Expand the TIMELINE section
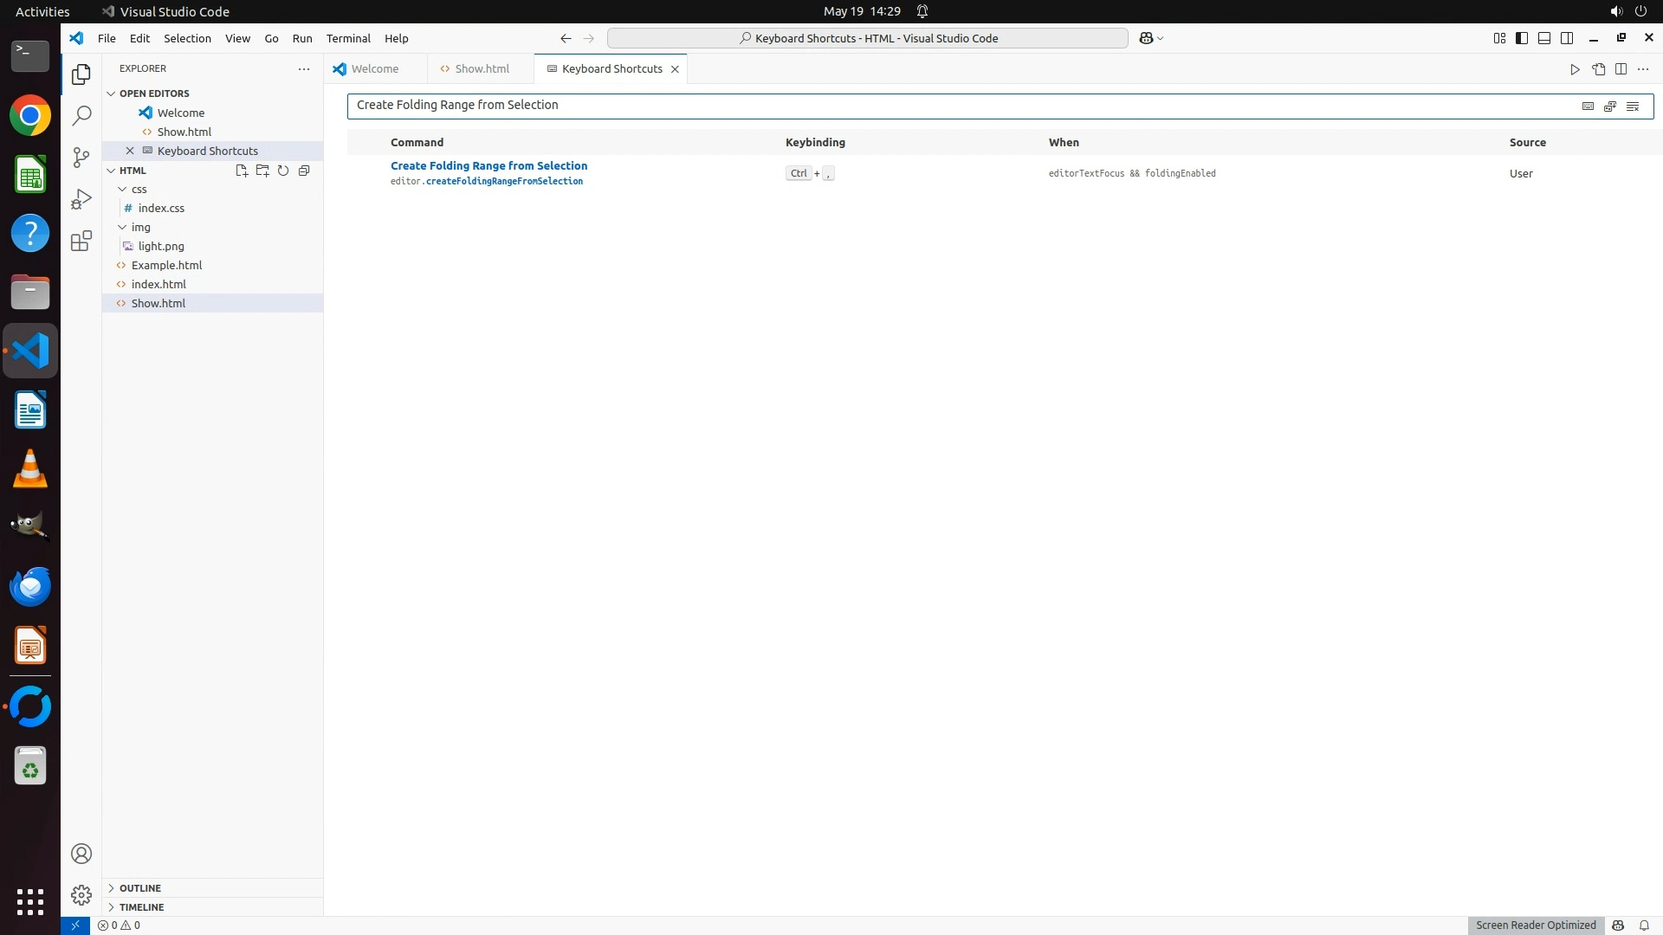Screen dimensions: 1663x935 141,907
